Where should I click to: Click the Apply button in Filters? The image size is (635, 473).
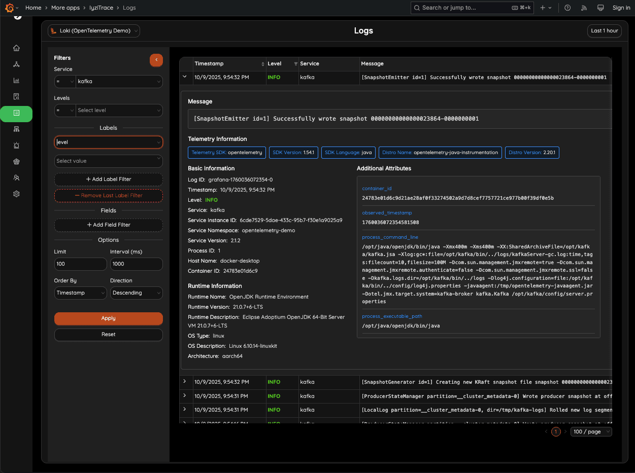click(x=108, y=318)
